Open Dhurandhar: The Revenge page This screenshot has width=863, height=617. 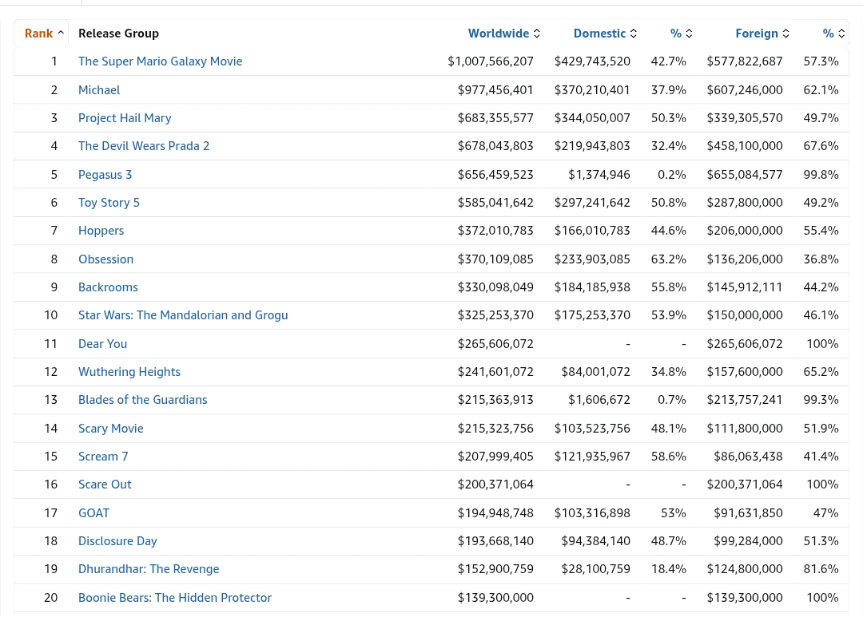click(149, 570)
